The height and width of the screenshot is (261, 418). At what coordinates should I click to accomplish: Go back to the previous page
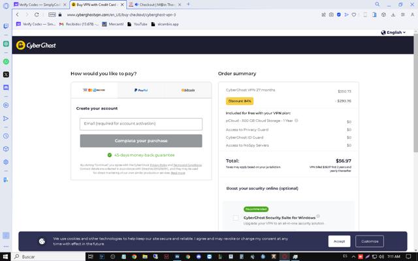tap(18, 14)
